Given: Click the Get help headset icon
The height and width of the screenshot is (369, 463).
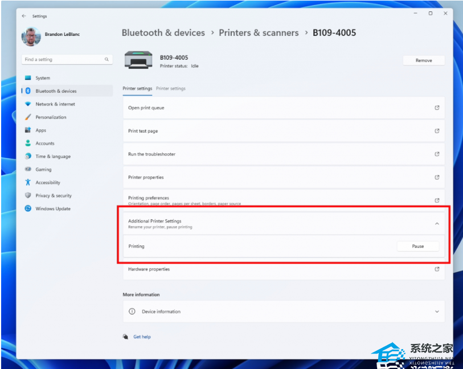Looking at the screenshot, I should pos(125,337).
